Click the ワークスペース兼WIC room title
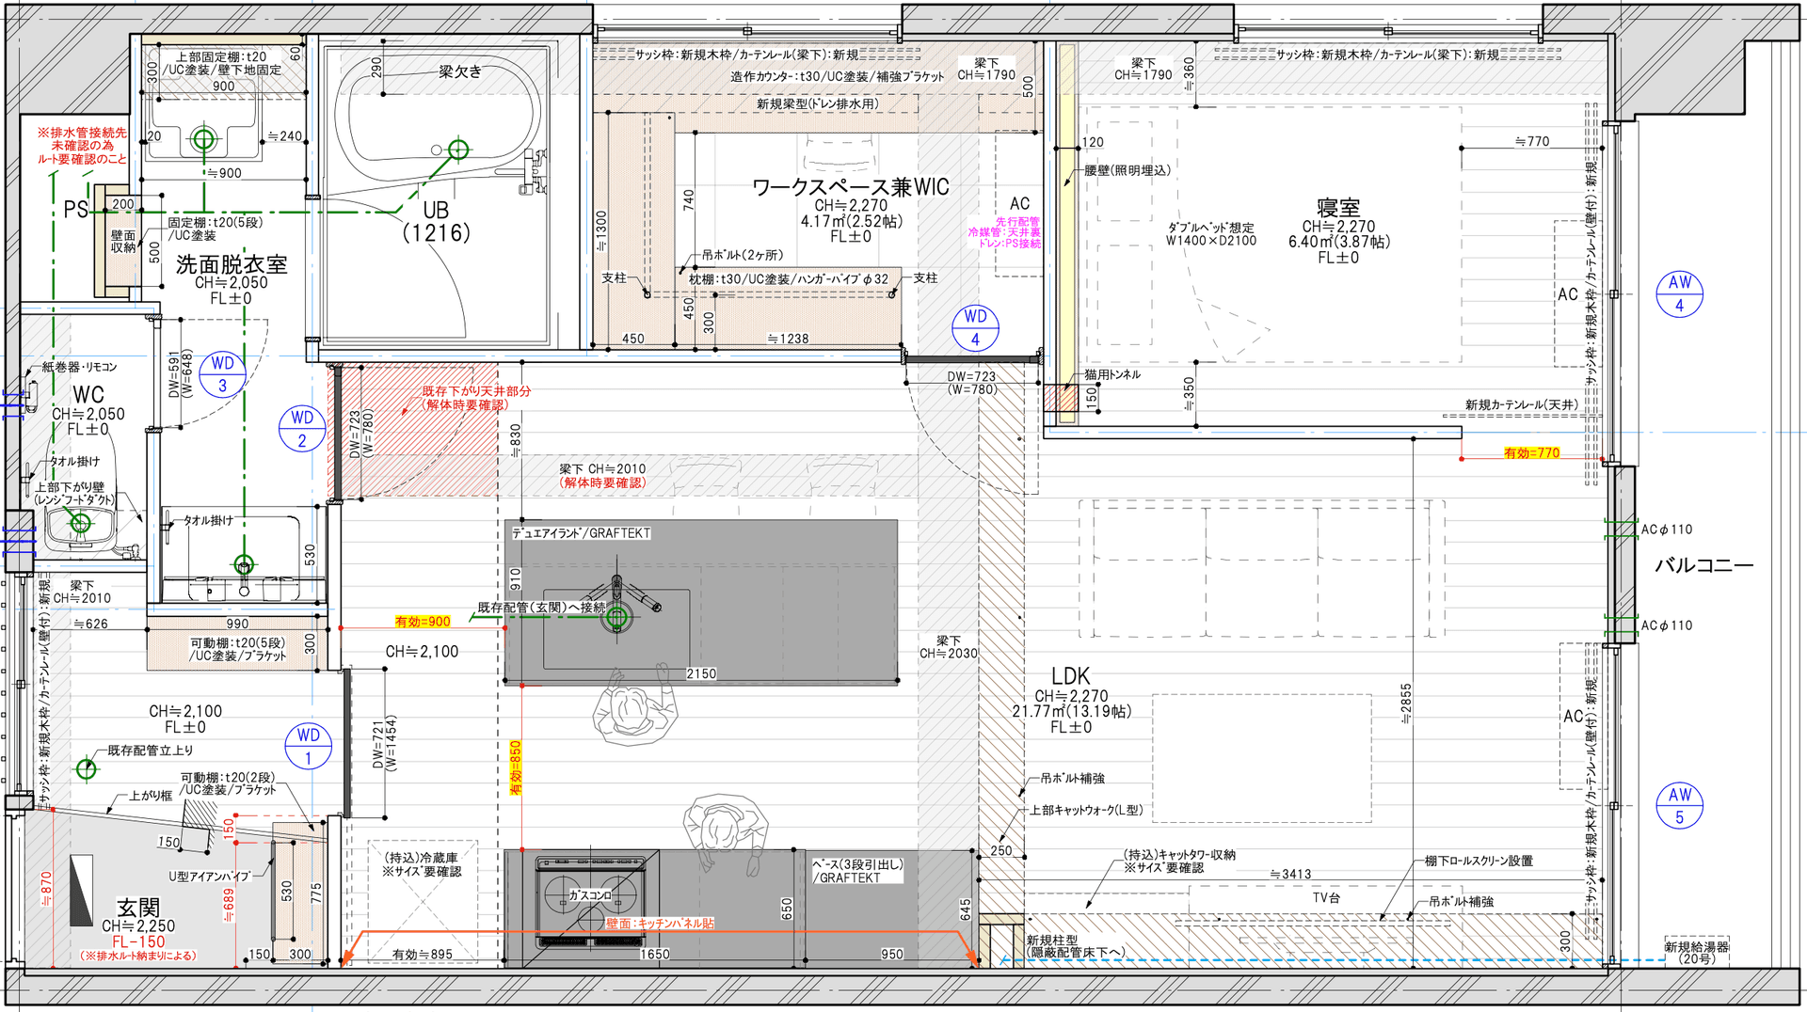The height and width of the screenshot is (1012, 1807). tap(850, 187)
